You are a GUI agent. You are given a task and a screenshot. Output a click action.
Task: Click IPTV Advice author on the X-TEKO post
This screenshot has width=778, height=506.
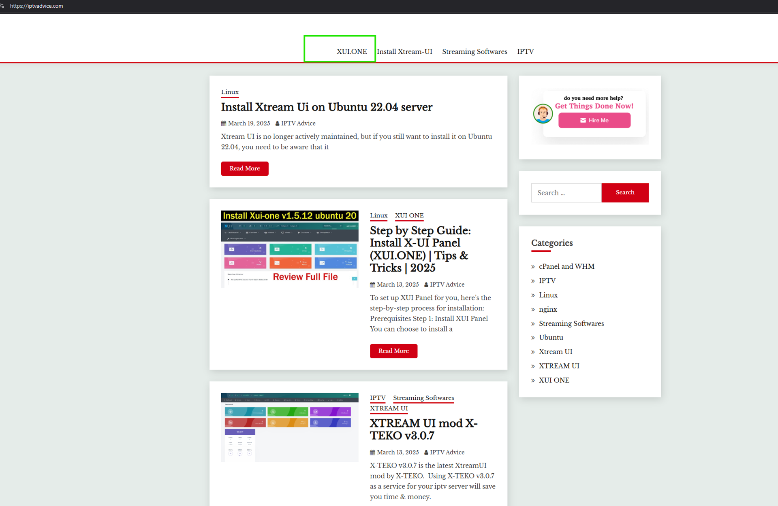(x=447, y=453)
